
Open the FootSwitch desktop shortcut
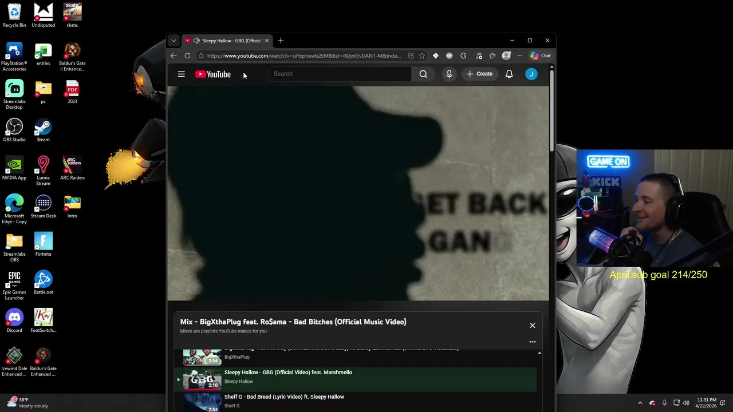[43, 321]
